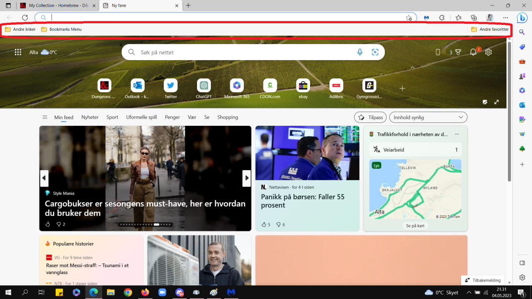
Task: Click the Tilpass button
Action: coord(370,118)
